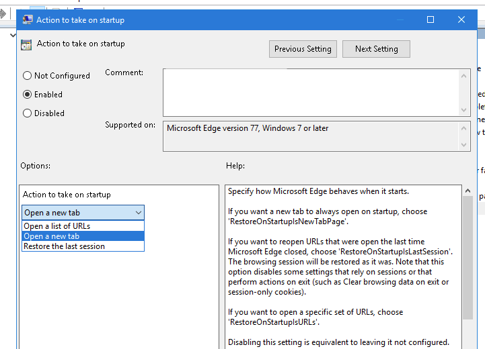Click the policy icon in title bar
485x349 pixels.
point(28,19)
